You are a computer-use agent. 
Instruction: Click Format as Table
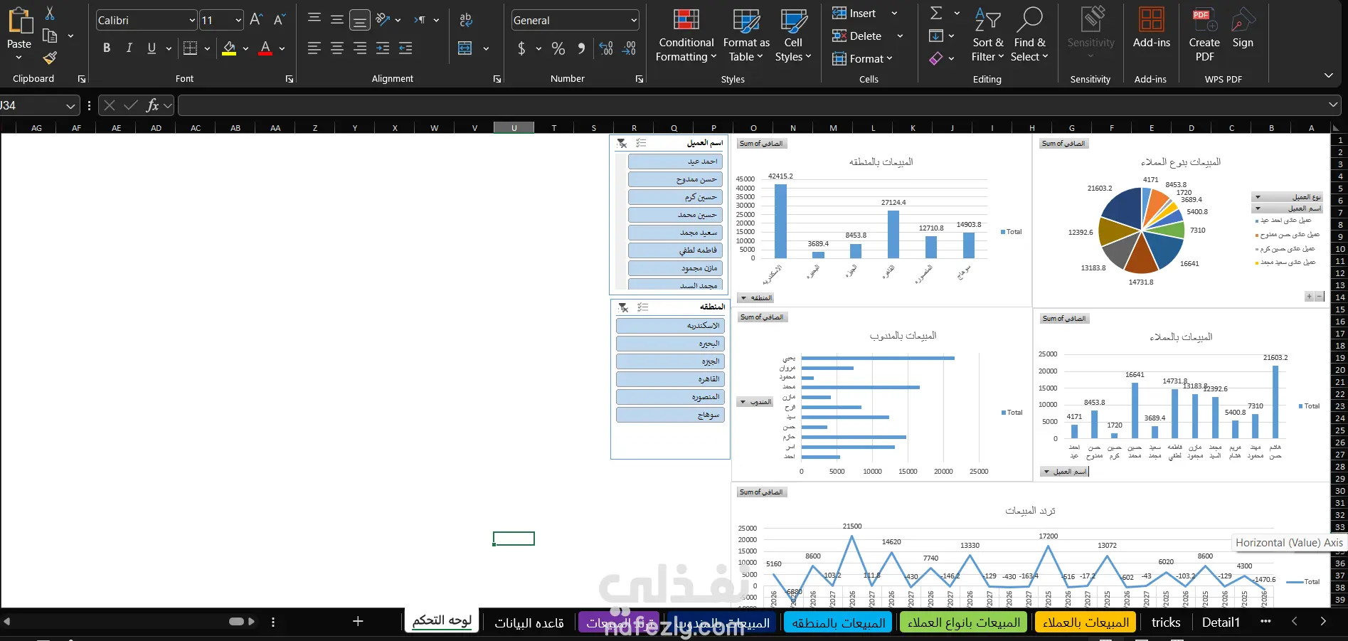point(746,34)
